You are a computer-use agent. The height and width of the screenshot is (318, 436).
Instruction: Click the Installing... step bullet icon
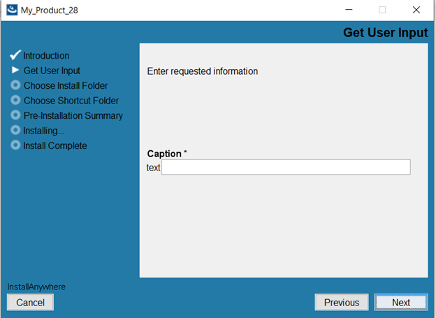tap(15, 131)
